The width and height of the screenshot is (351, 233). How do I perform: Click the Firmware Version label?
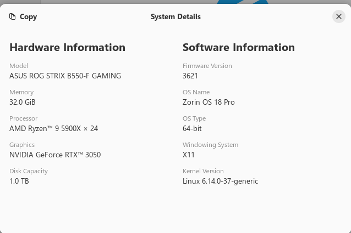(207, 66)
